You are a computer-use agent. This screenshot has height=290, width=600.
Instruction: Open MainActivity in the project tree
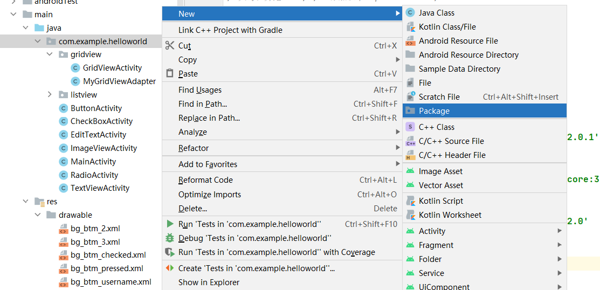click(93, 162)
